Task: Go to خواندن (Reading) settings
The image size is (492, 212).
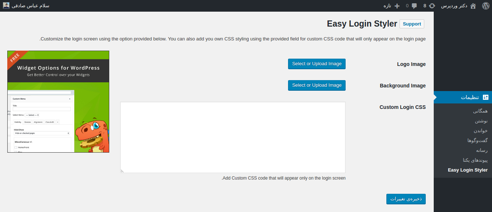Action: [480, 131]
